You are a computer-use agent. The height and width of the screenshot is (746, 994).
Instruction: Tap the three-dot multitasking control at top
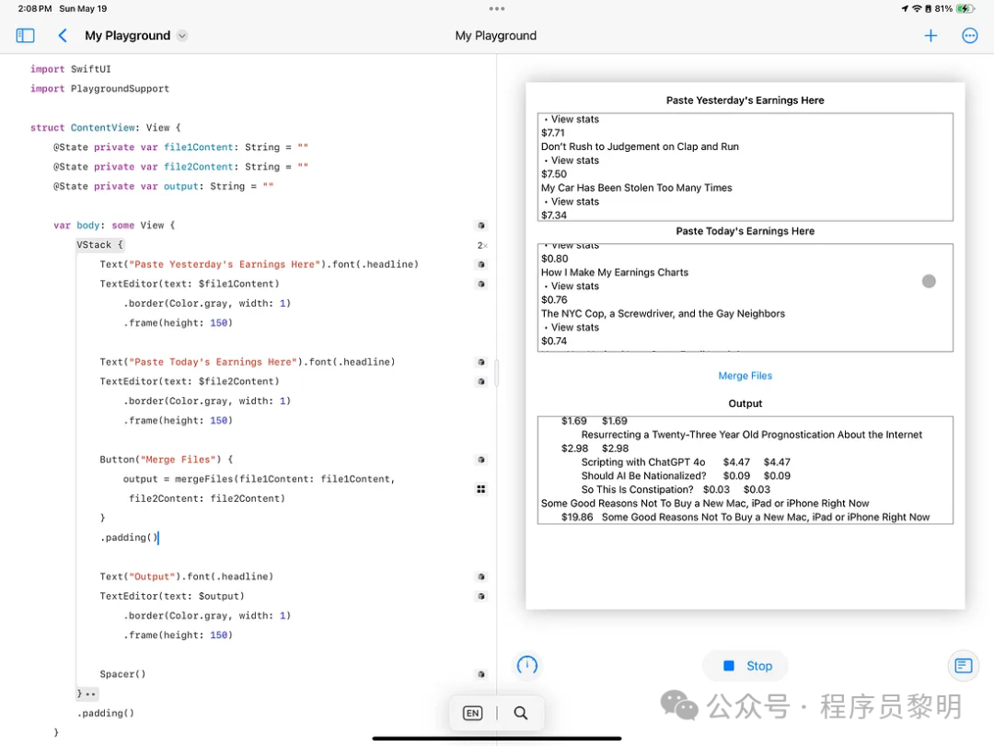coord(497,9)
